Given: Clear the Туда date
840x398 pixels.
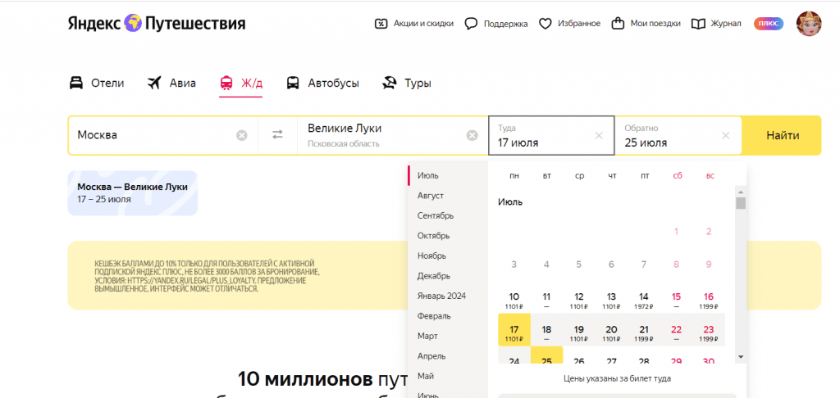Looking at the screenshot, I should point(599,135).
